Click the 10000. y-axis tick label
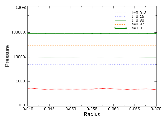The height and width of the screenshot is (121, 167). [x=20, y=57]
